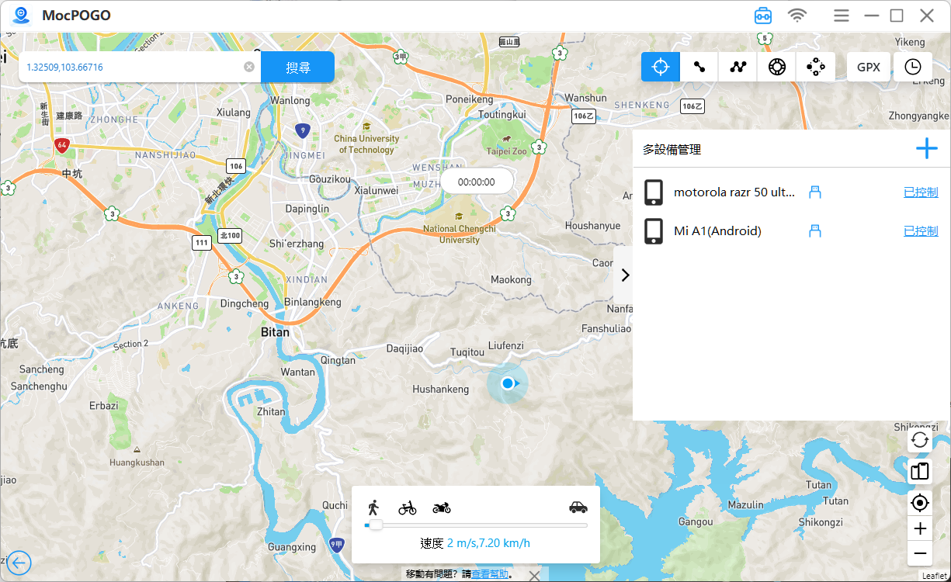Activate the joystick mode icon
The image size is (951, 582).
tap(816, 67)
